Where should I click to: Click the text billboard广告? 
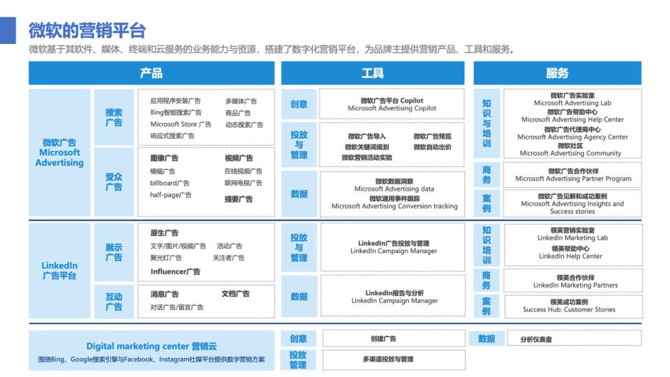(x=170, y=183)
